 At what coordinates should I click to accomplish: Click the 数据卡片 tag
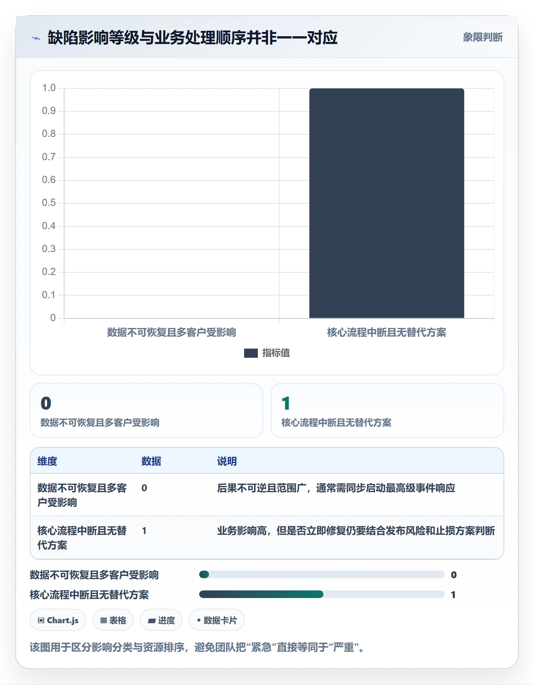[x=217, y=620]
